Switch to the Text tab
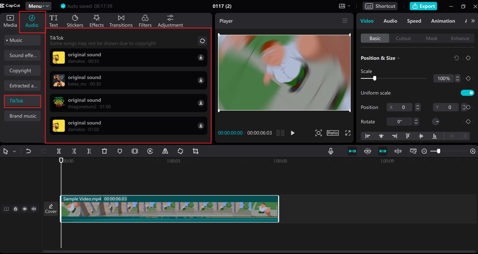Viewport: 478px width, 254px height. [54, 21]
